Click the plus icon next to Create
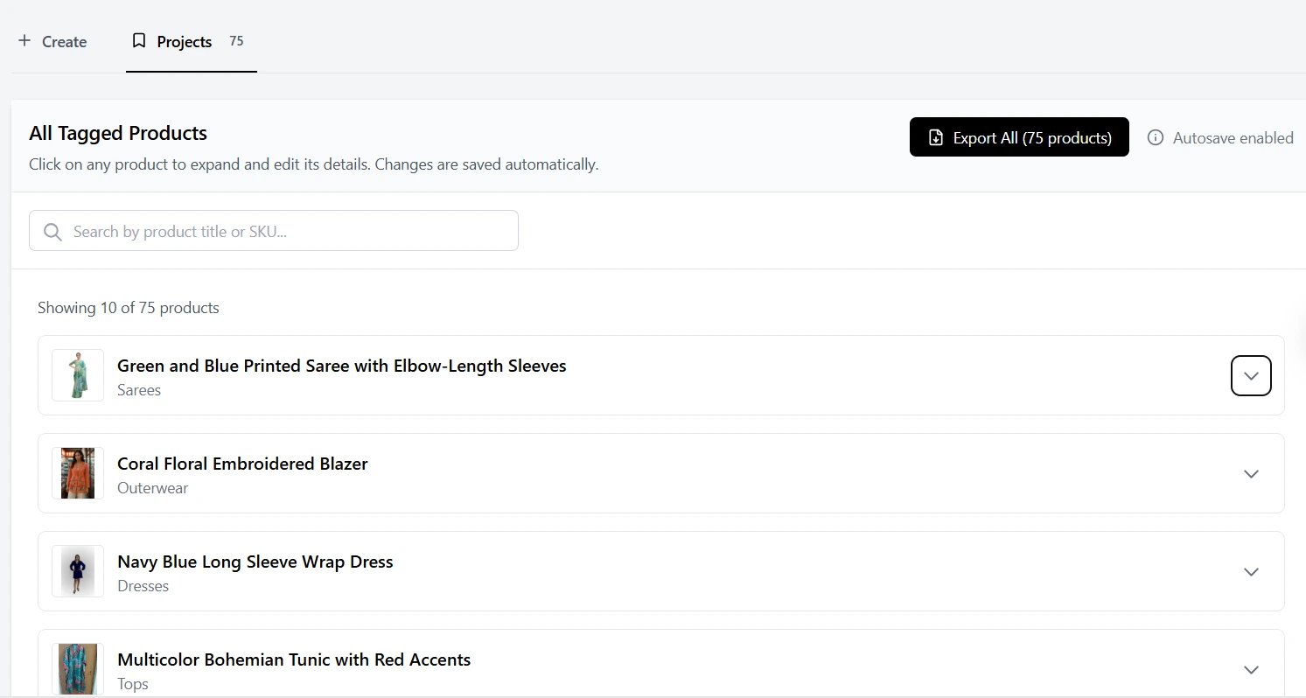 (24, 41)
